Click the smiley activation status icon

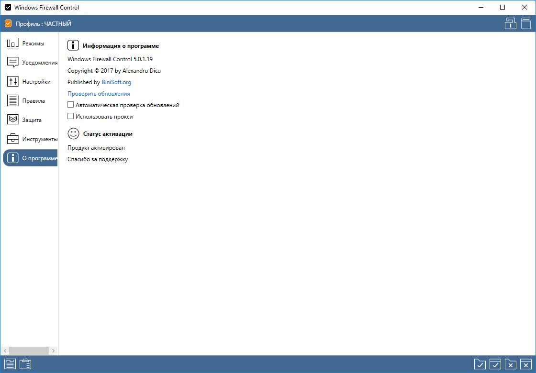click(73, 133)
